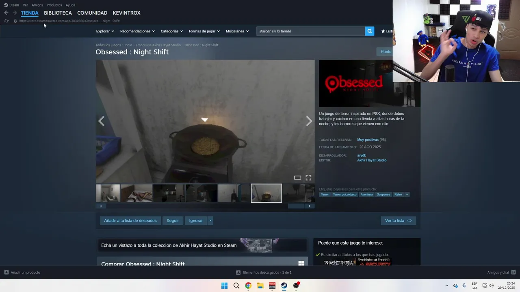
Task: Click the Seguir button
Action: point(173,221)
